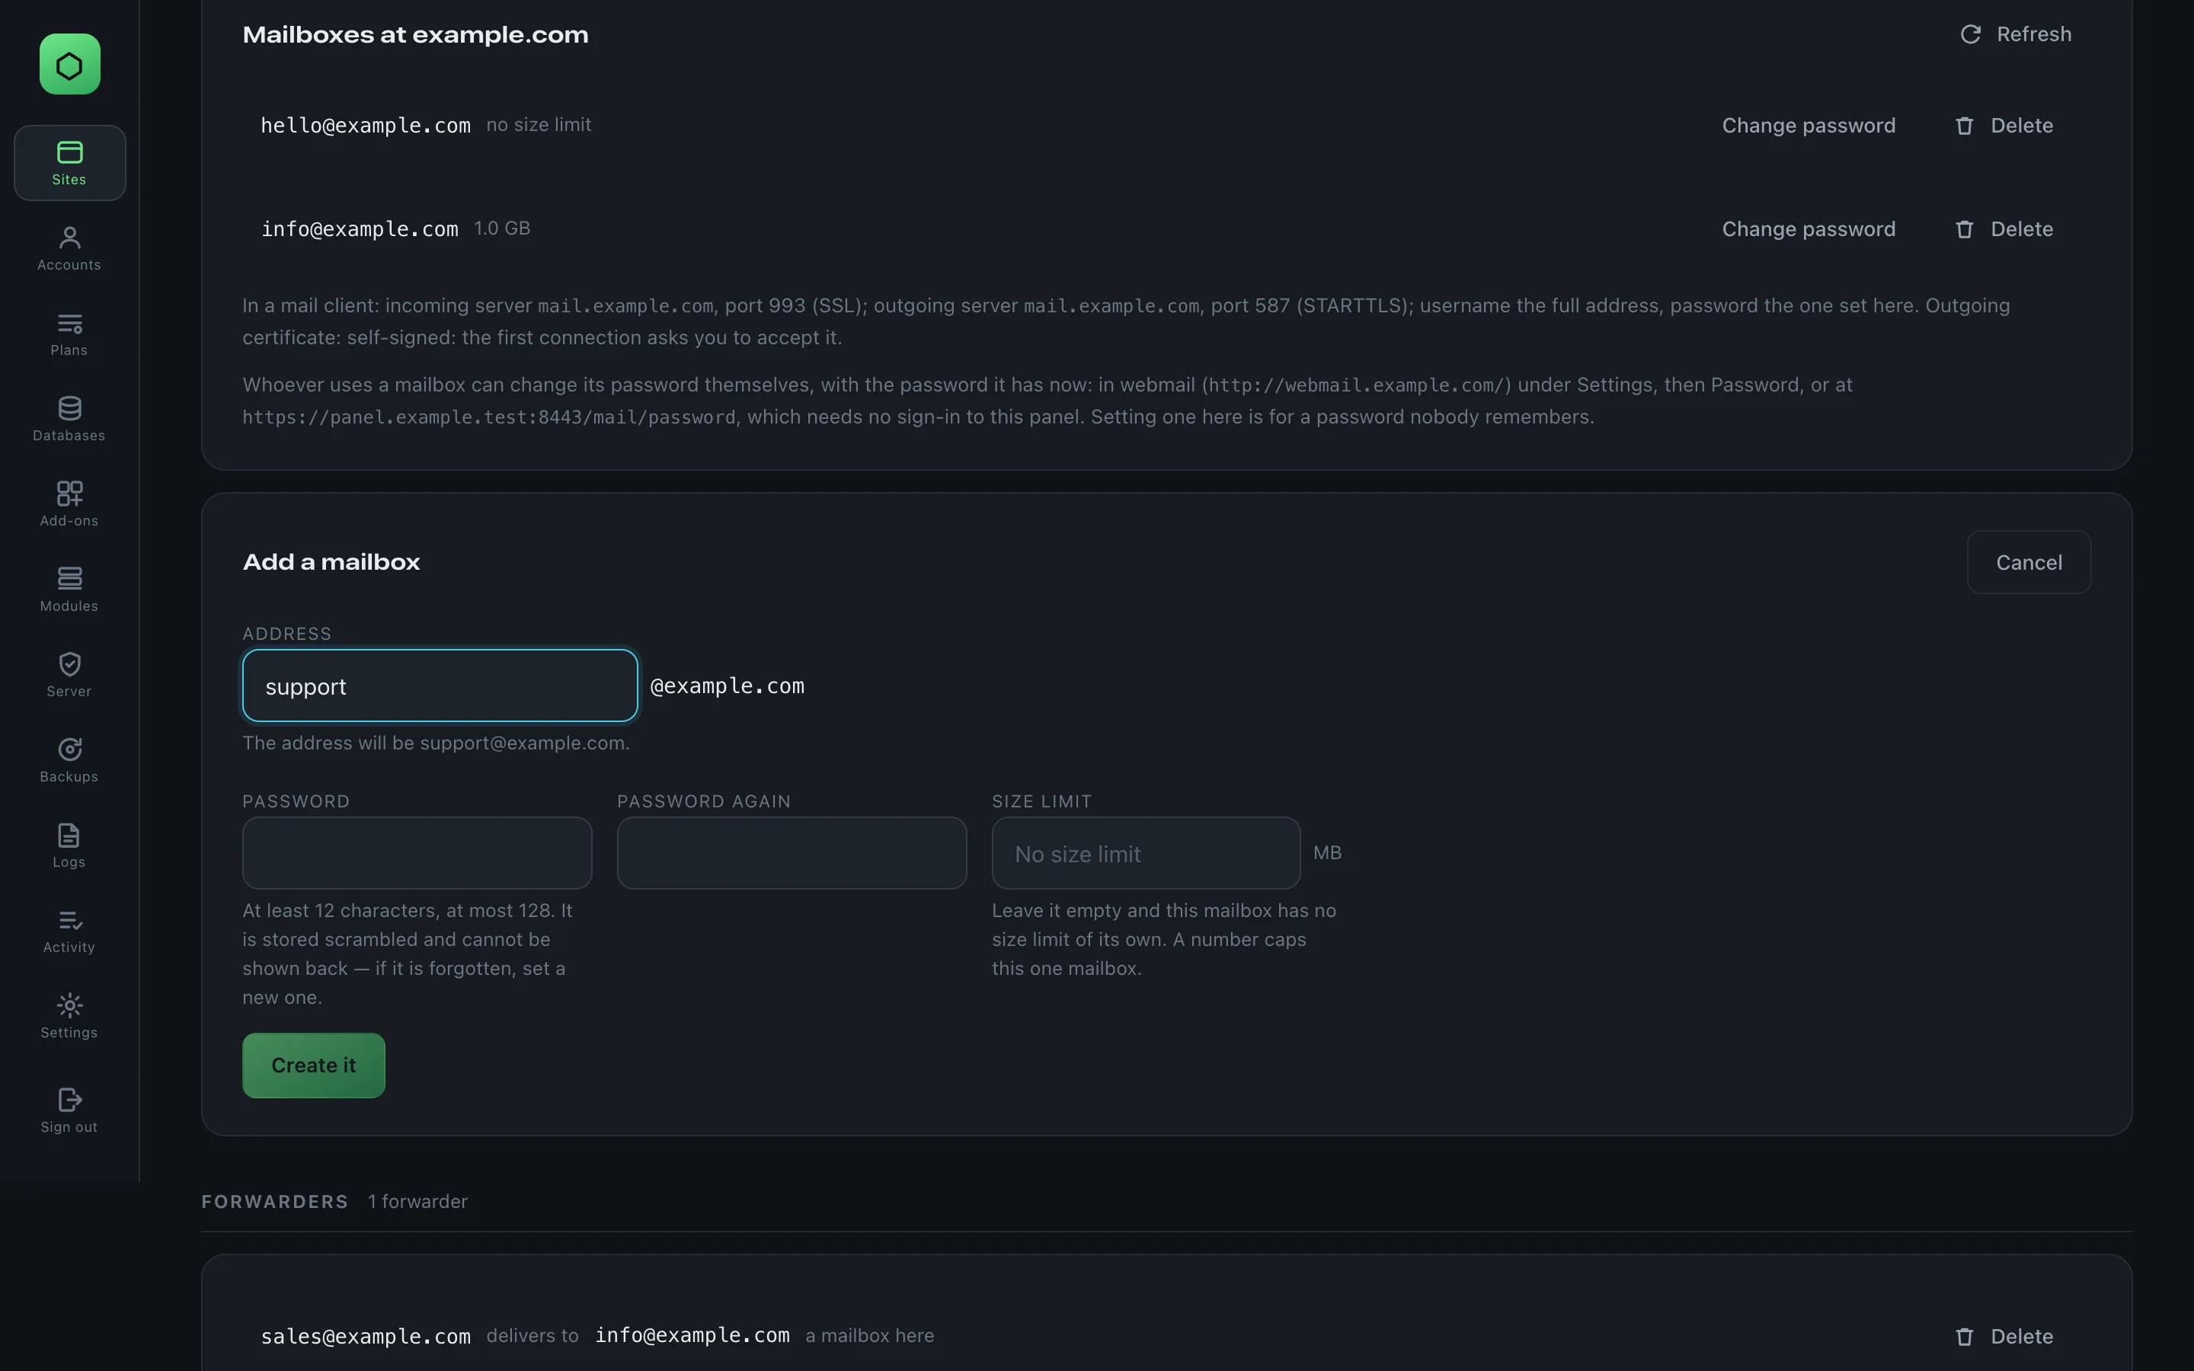Click the Refresh label for mailboxes

tap(2033, 34)
